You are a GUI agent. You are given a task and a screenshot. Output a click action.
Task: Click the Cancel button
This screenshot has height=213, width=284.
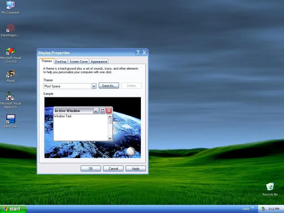[113, 169]
